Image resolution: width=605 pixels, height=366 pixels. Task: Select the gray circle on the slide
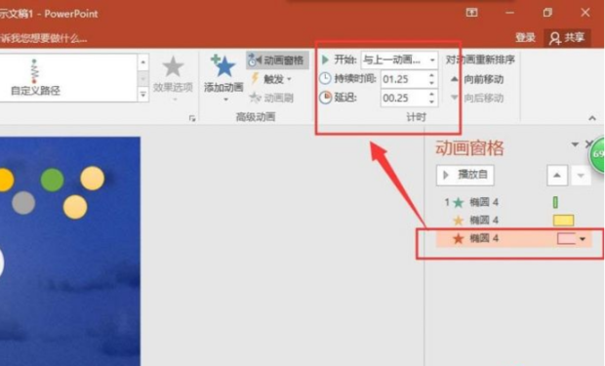(x=23, y=203)
